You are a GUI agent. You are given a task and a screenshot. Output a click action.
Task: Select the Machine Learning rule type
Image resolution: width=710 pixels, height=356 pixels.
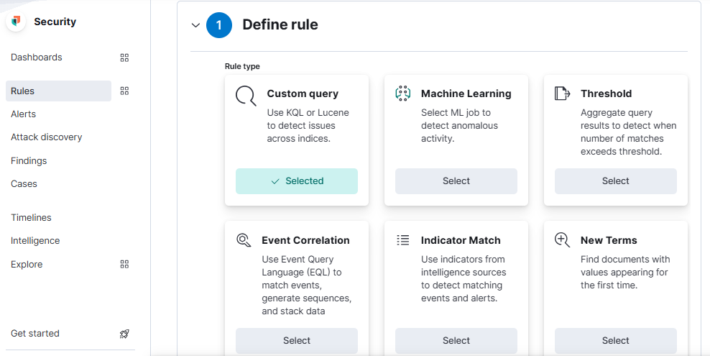[456, 181]
